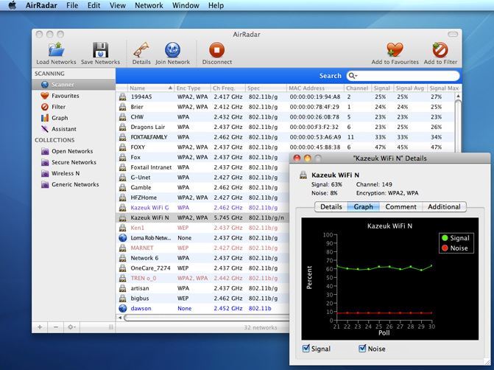Open the Generic Networks collection
The width and height of the screenshot is (494, 370).
[x=74, y=184]
